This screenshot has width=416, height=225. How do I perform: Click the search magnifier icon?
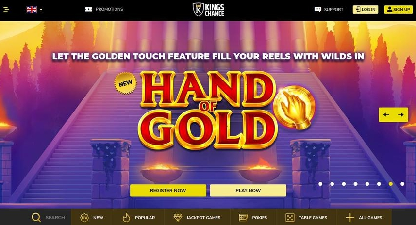tap(36, 217)
